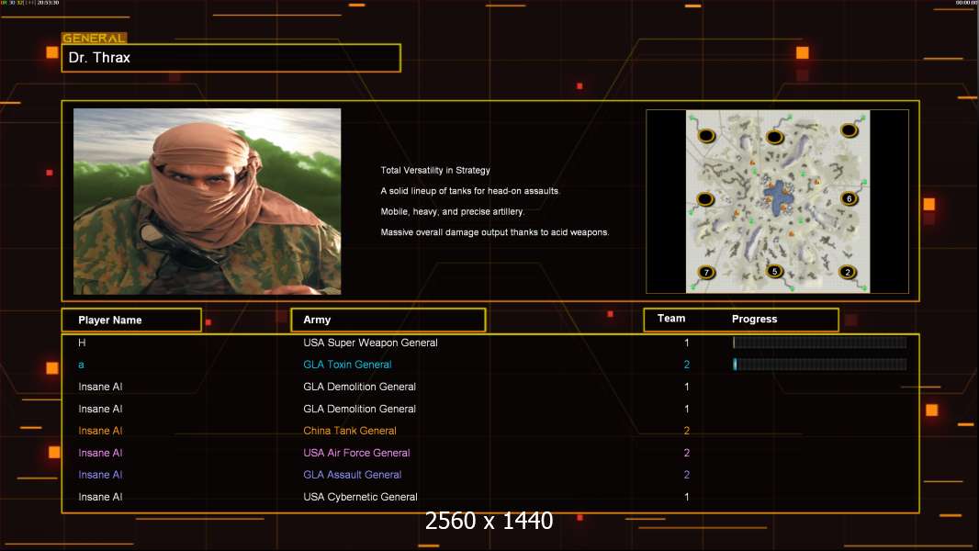Click player H's loading progress bar
The image size is (979, 551).
[x=819, y=343]
